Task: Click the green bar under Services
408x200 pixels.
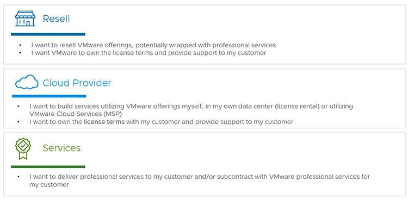Action: coord(48,167)
